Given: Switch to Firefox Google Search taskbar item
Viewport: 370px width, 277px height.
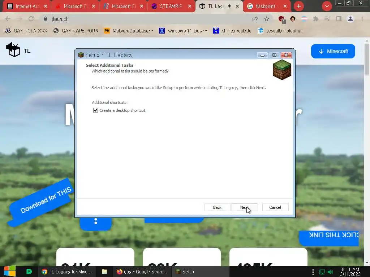Looking at the screenshot, I should click(x=142, y=272).
